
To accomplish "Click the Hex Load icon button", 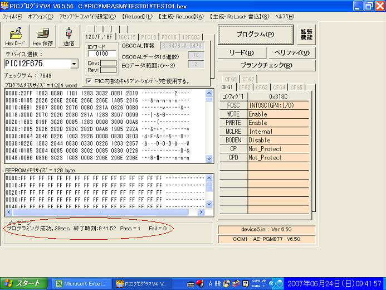I will tap(15, 36).
